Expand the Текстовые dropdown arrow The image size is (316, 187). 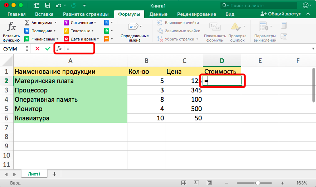(92, 31)
